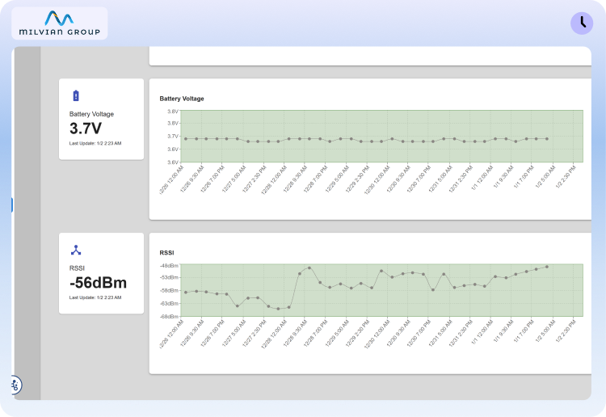Select the 3.7V battery voltage value
This screenshot has height=417, width=606.
point(86,128)
